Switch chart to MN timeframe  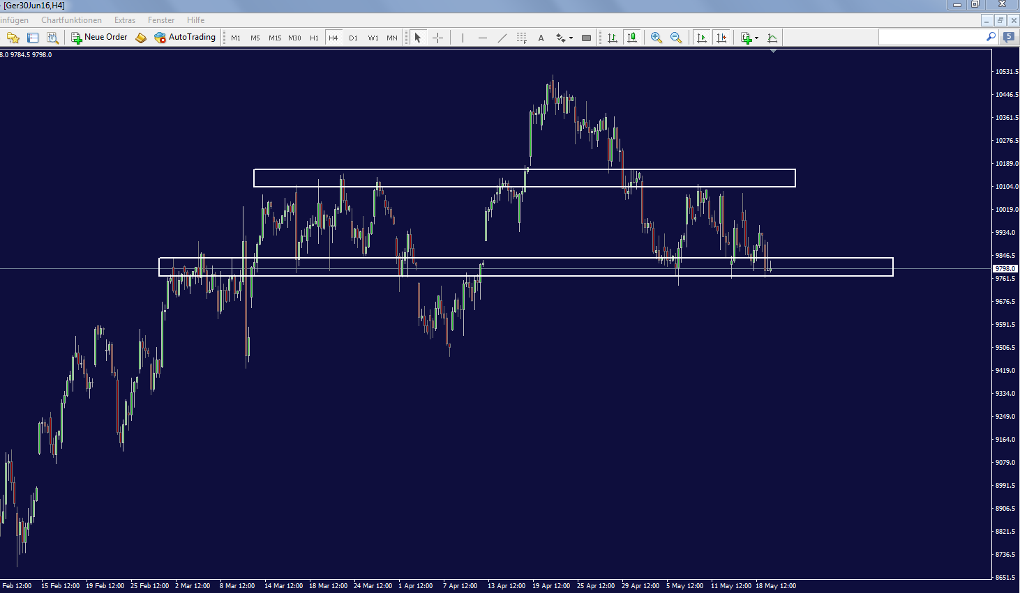(x=392, y=38)
